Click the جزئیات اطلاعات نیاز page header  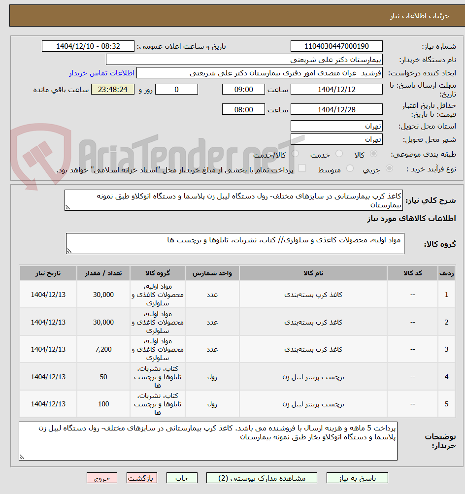420,16
